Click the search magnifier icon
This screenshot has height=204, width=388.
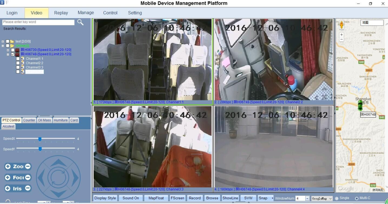pyautogui.click(x=80, y=22)
